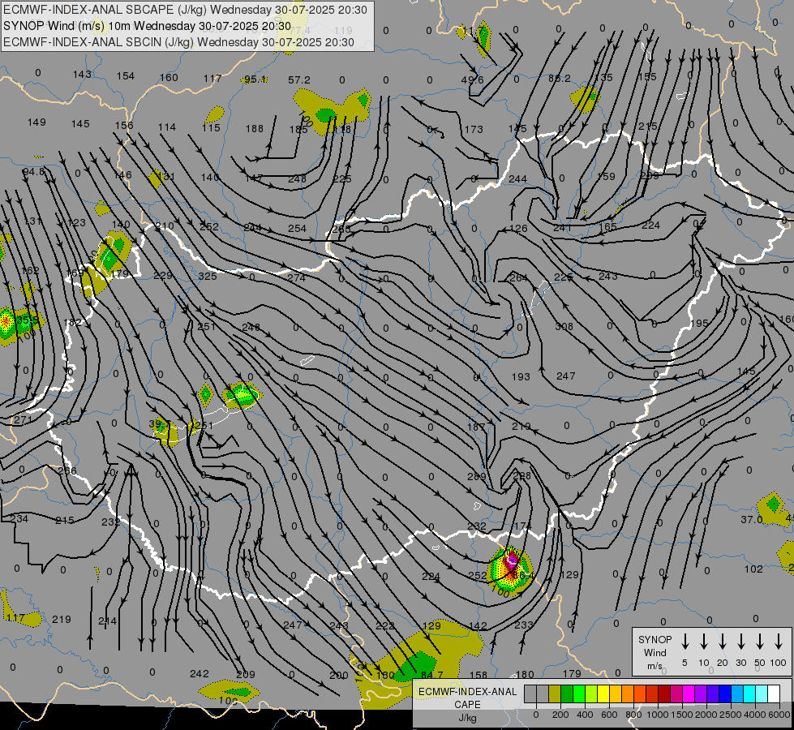The image size is (794, 730).
Task: Click the map value 308
Action: [x=564, y=327]
